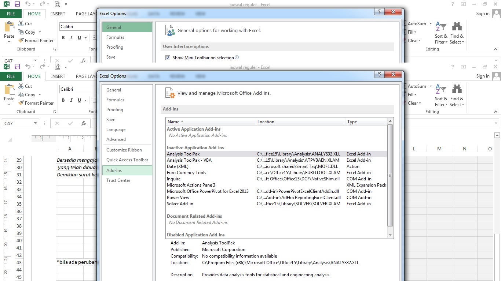This screenshot has width=501, height=281.
Task: Open Customize Quick Access Toolbar arrow, Add-ins window
Action: [66, 67]
